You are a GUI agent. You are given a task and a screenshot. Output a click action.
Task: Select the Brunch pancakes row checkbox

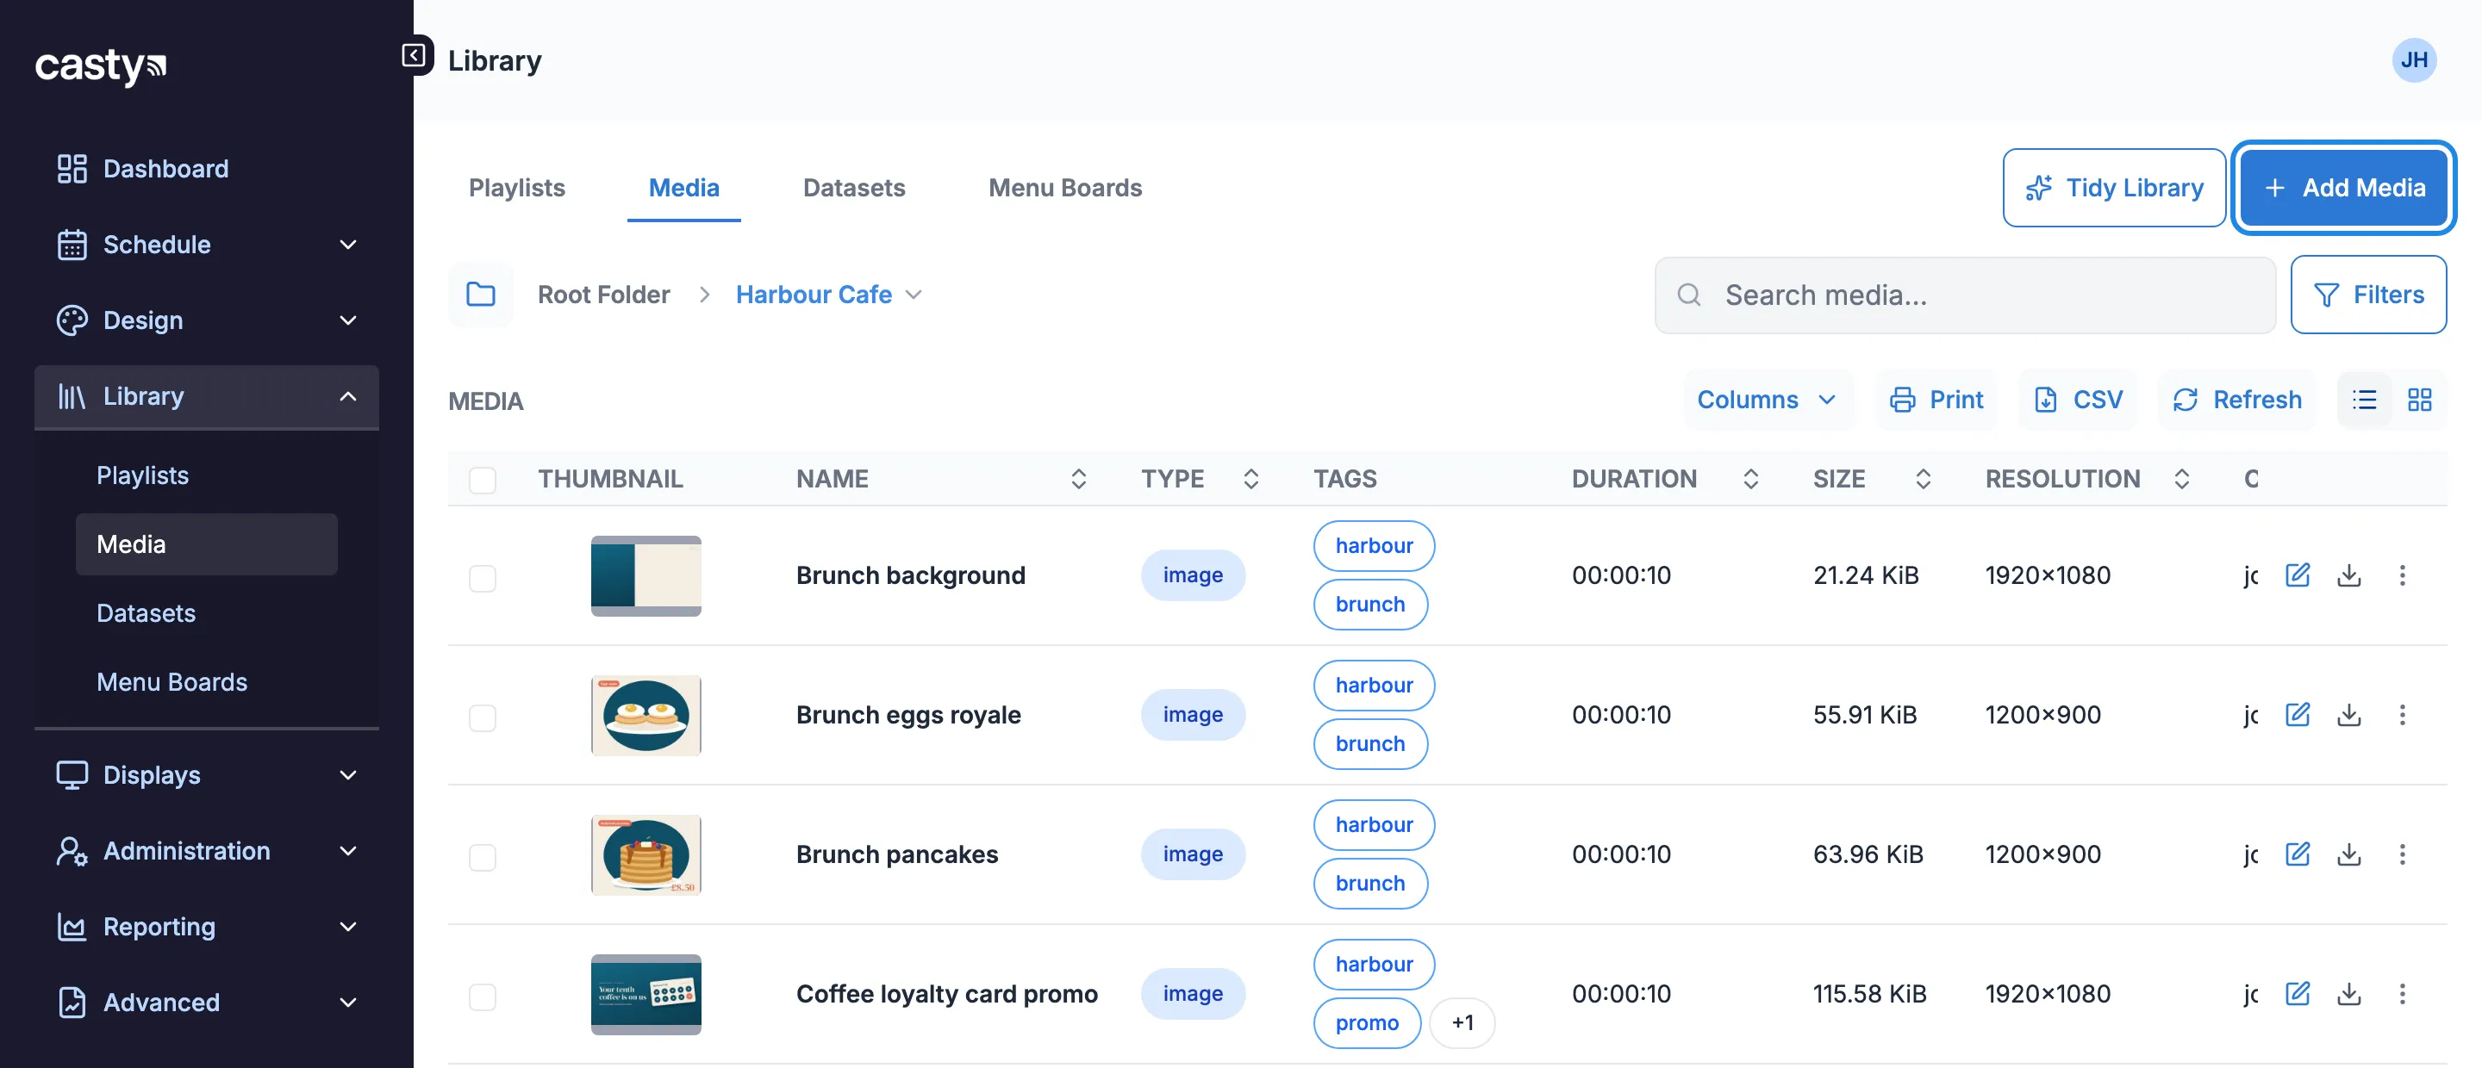[x=483, y=857]
